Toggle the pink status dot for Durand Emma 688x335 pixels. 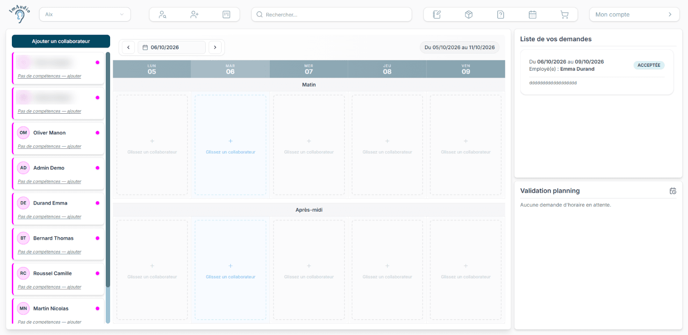pyautogui.click(x=97, y=203)
